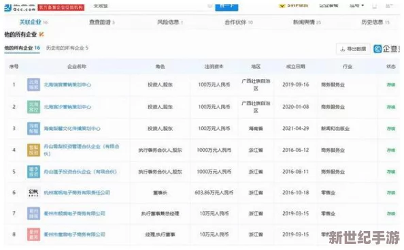Click the logo thumbnail in row 1

34,84
